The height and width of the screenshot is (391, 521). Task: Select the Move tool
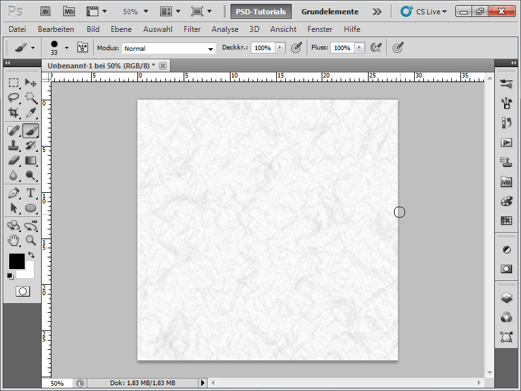(x=31, y=83)
